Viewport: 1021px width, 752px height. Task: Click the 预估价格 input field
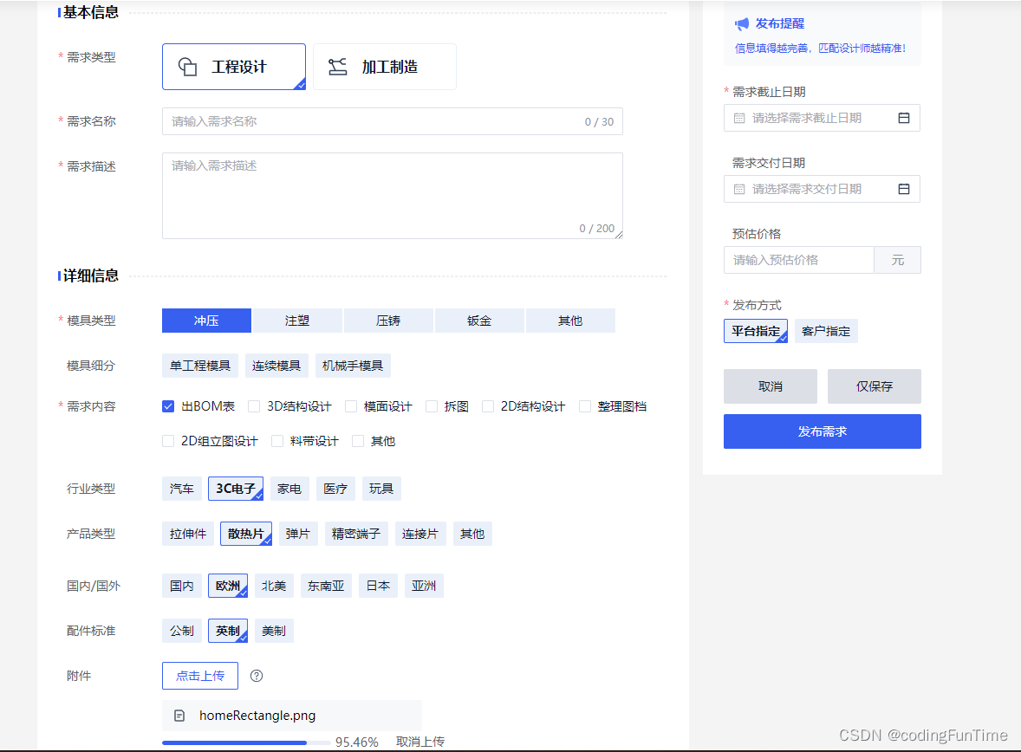coord(799,260)
